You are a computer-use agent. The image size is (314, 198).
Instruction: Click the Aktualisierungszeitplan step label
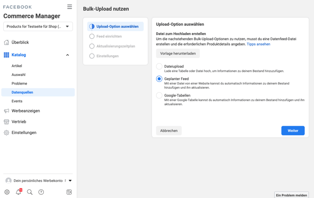[x=116, y=46]
